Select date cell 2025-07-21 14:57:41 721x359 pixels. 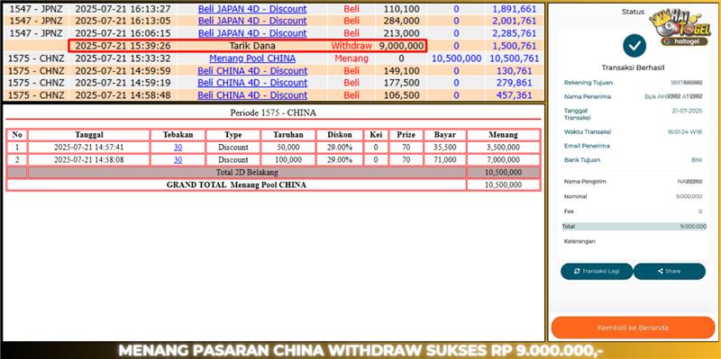click(88, 148)
